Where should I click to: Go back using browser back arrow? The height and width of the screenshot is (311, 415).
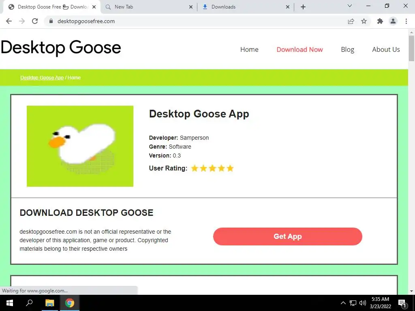coord(9,21)
